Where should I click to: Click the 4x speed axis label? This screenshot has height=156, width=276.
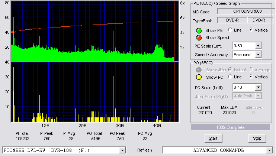182,33
